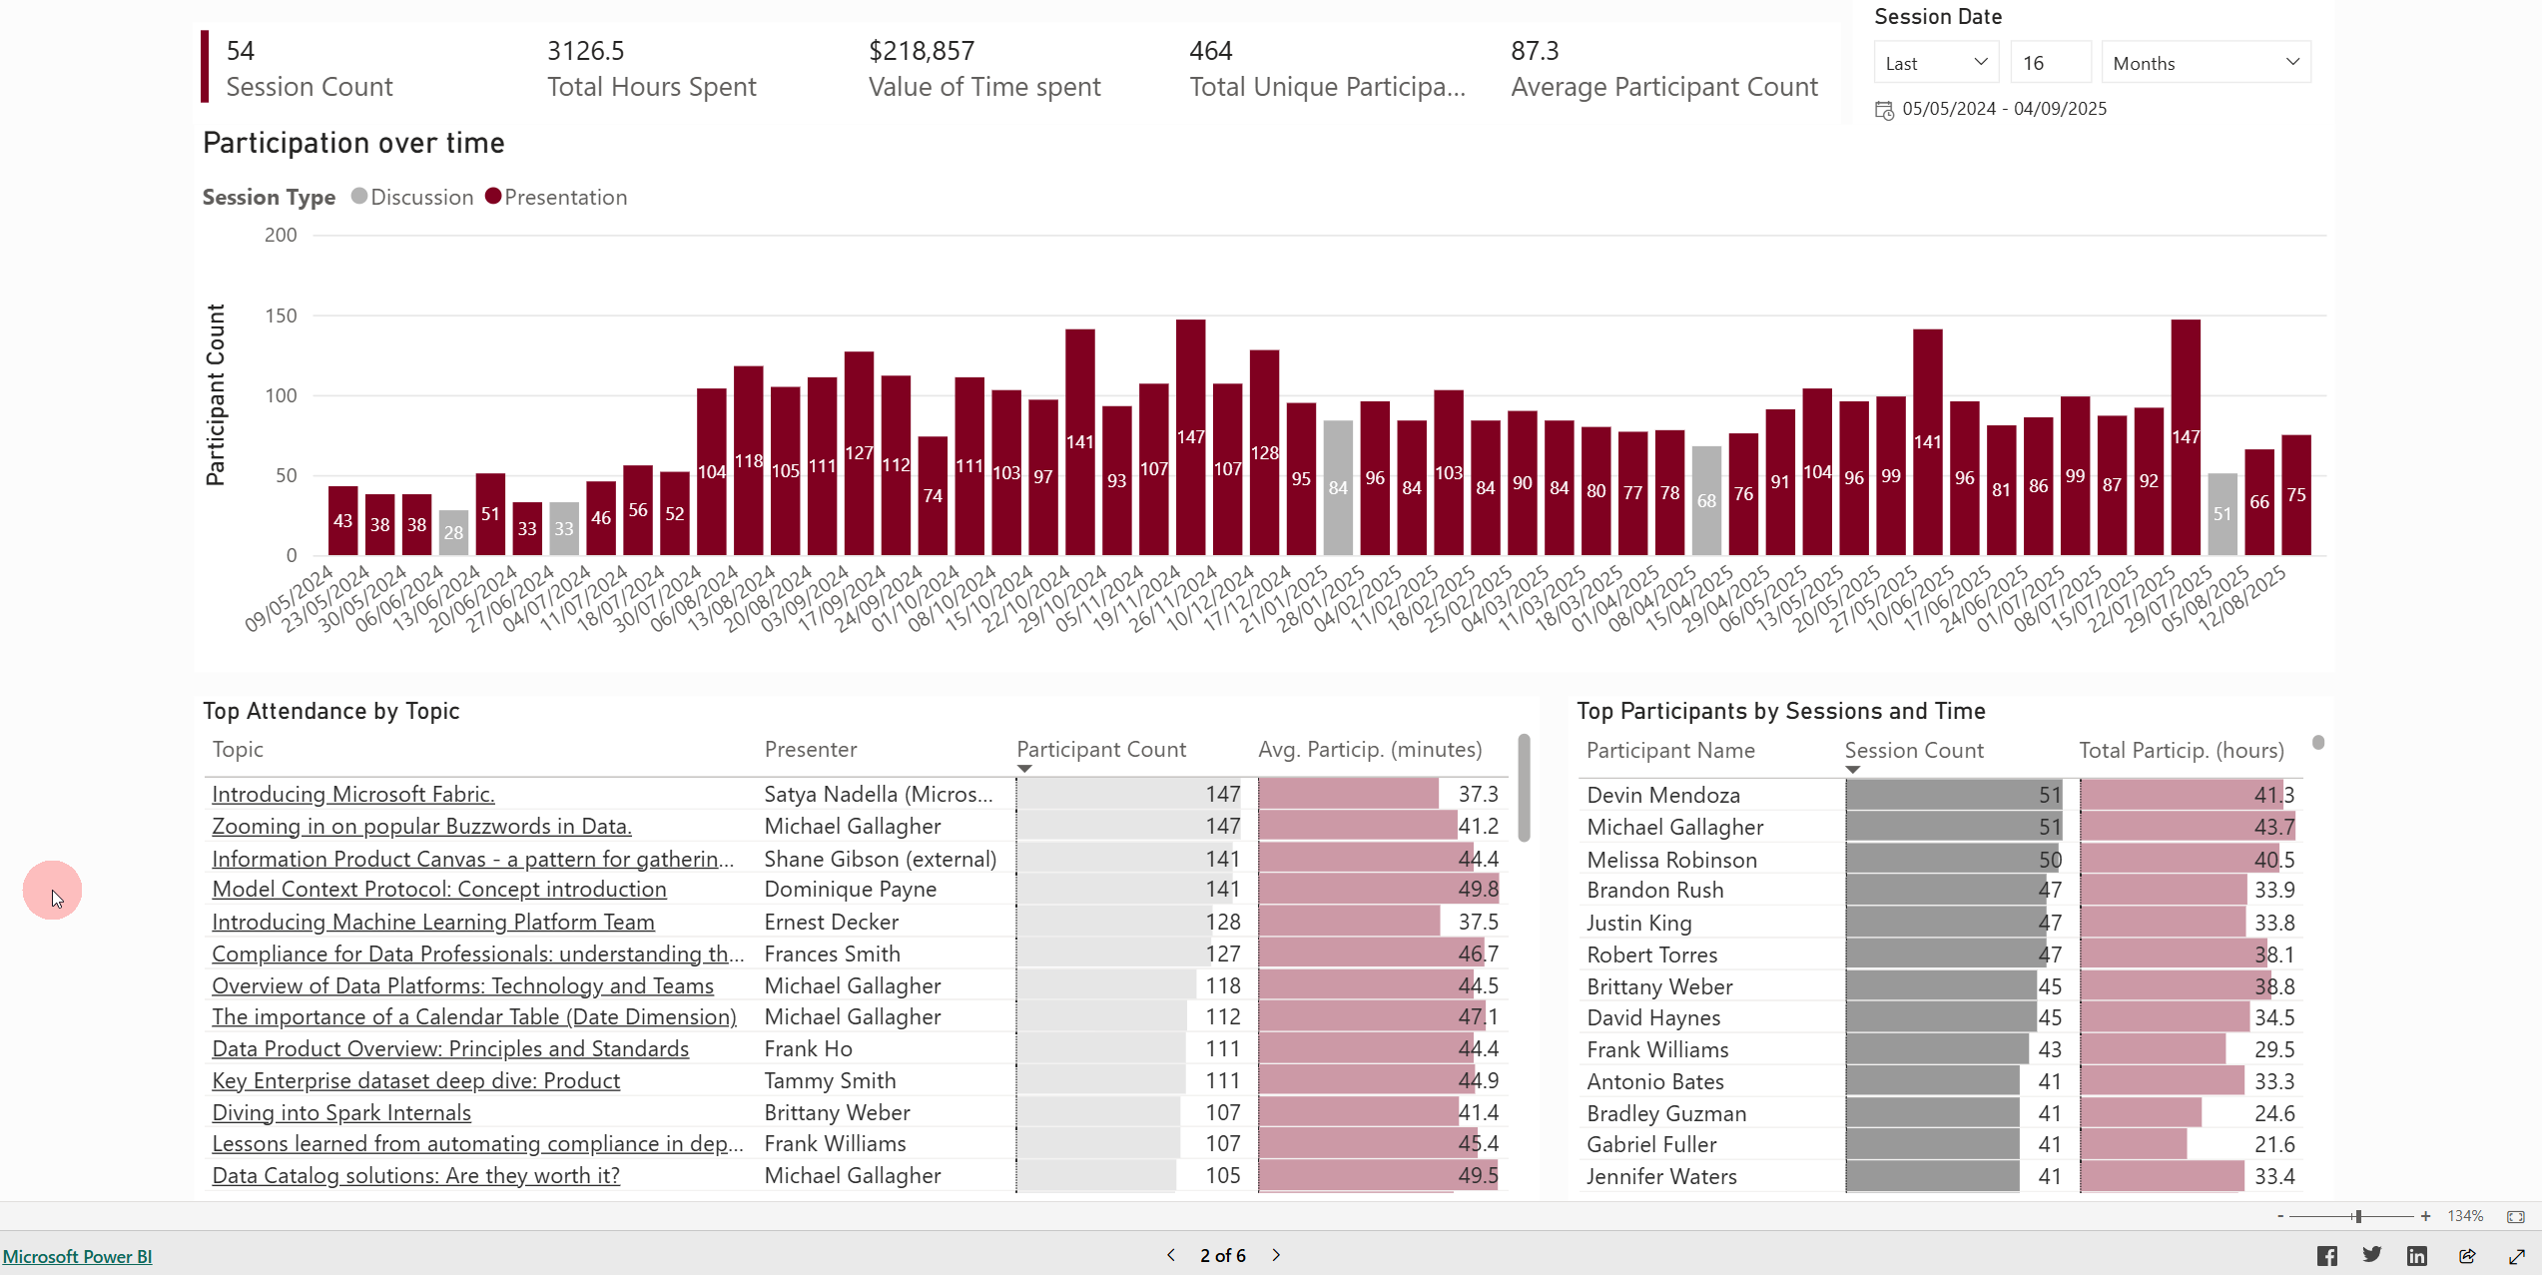Image resolution: width=2542 pixels, height=1275 pixels.
Task: Share report on Facebook icon
Action: 2326,1256
